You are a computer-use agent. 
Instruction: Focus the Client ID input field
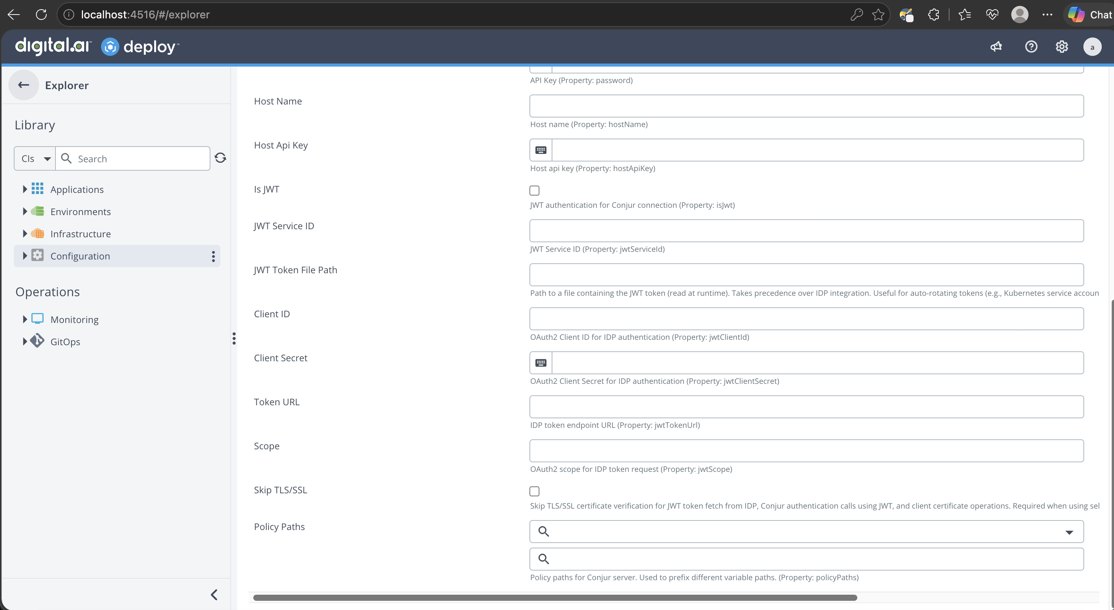click(x=806, y=319)
